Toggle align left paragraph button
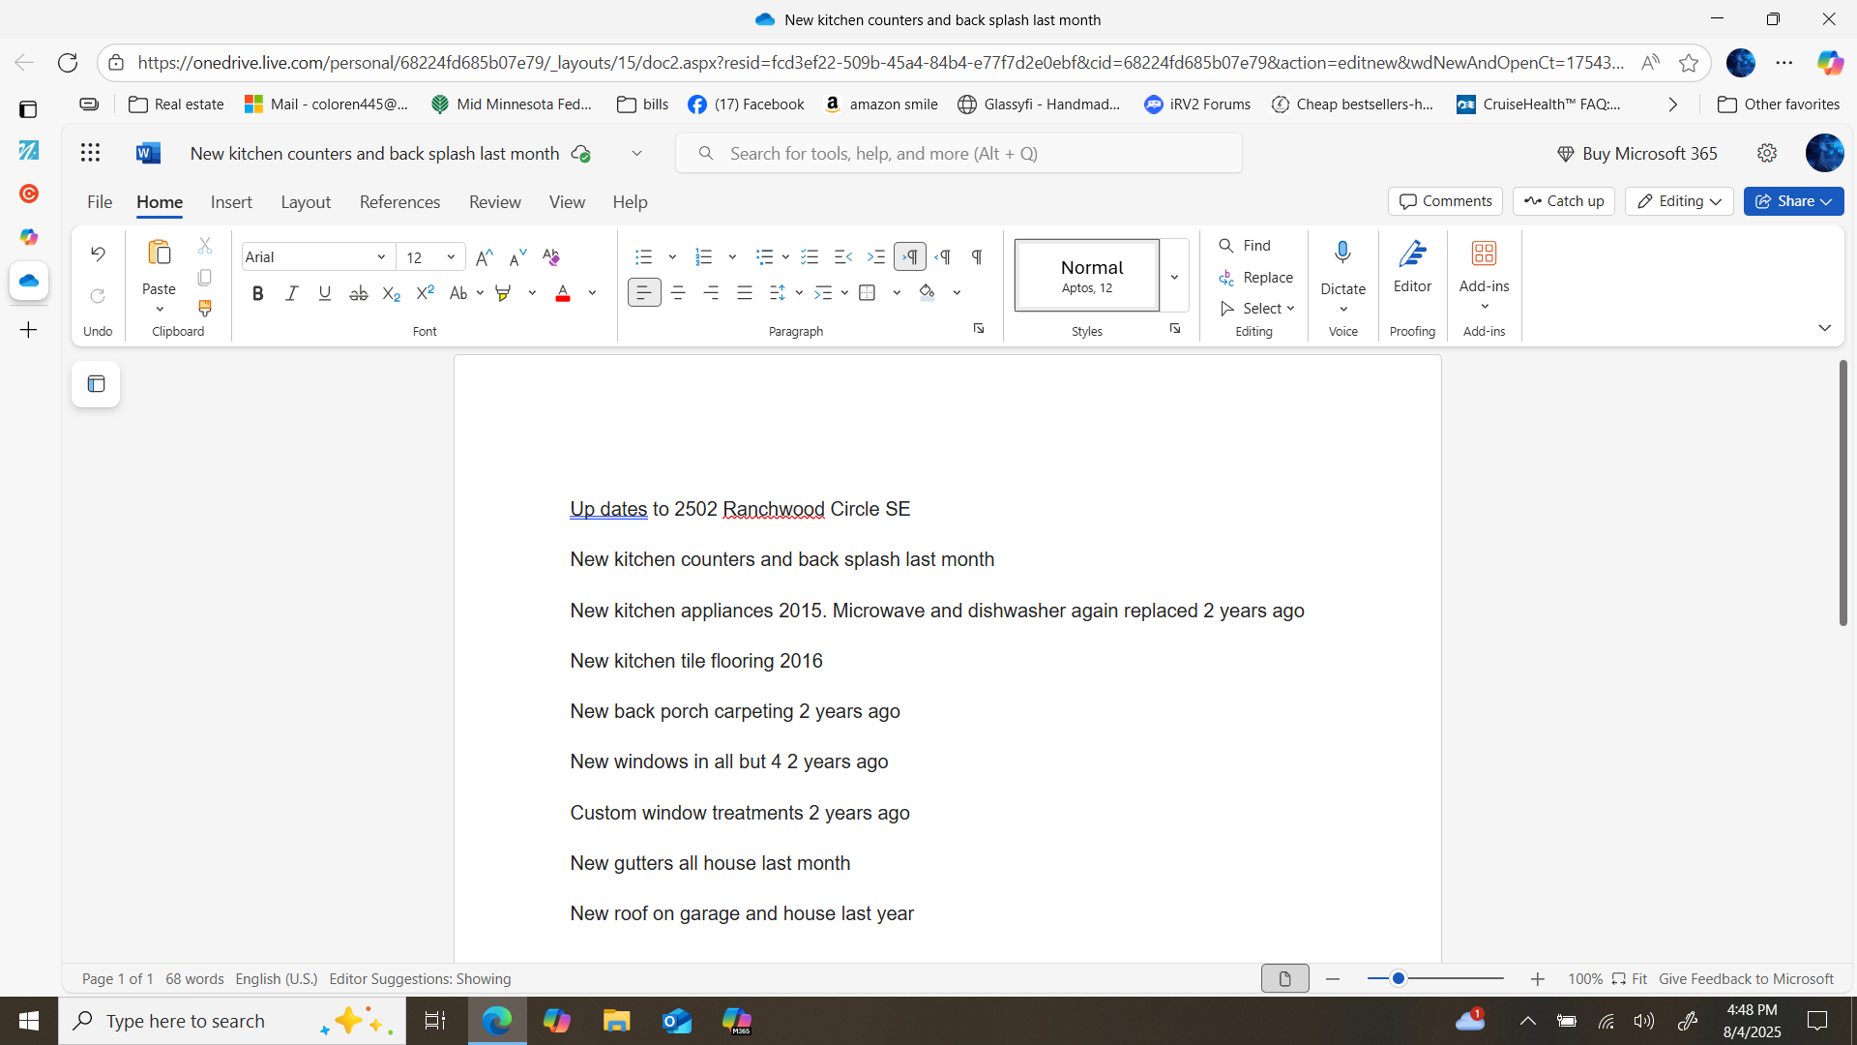 pyautogui.click(x=644, y=292)
